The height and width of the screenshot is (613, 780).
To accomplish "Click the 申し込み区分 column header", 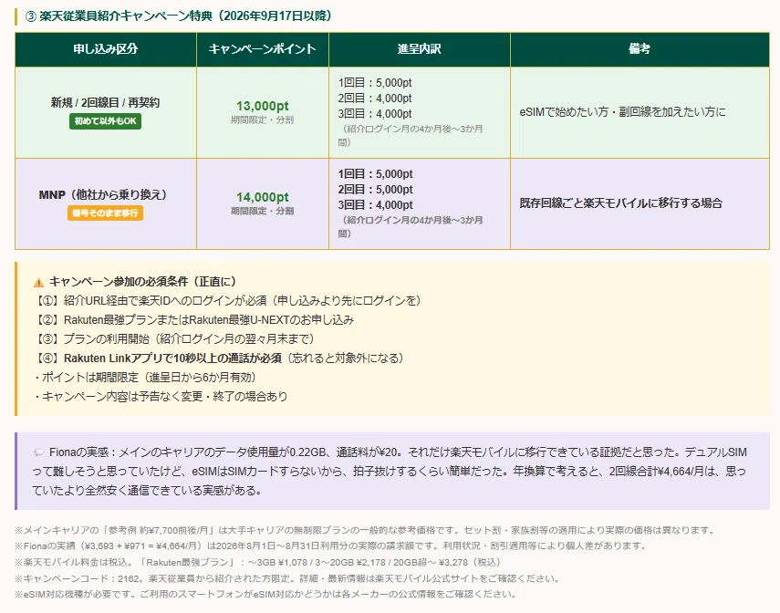I will coord(106,48).
